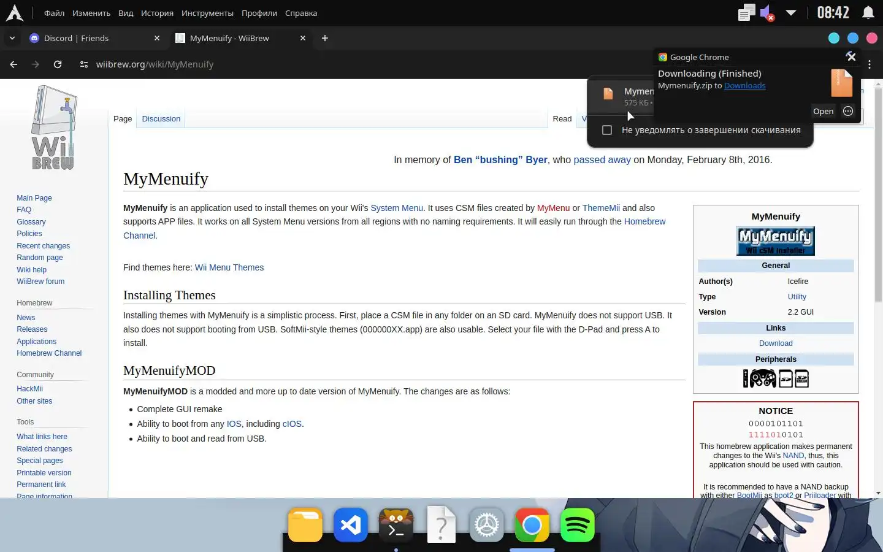Switch to the Discussion tab

[161, 119]
